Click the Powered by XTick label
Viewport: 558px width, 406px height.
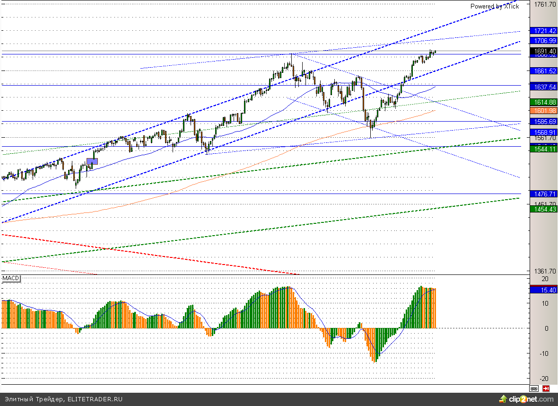point(494,6)
